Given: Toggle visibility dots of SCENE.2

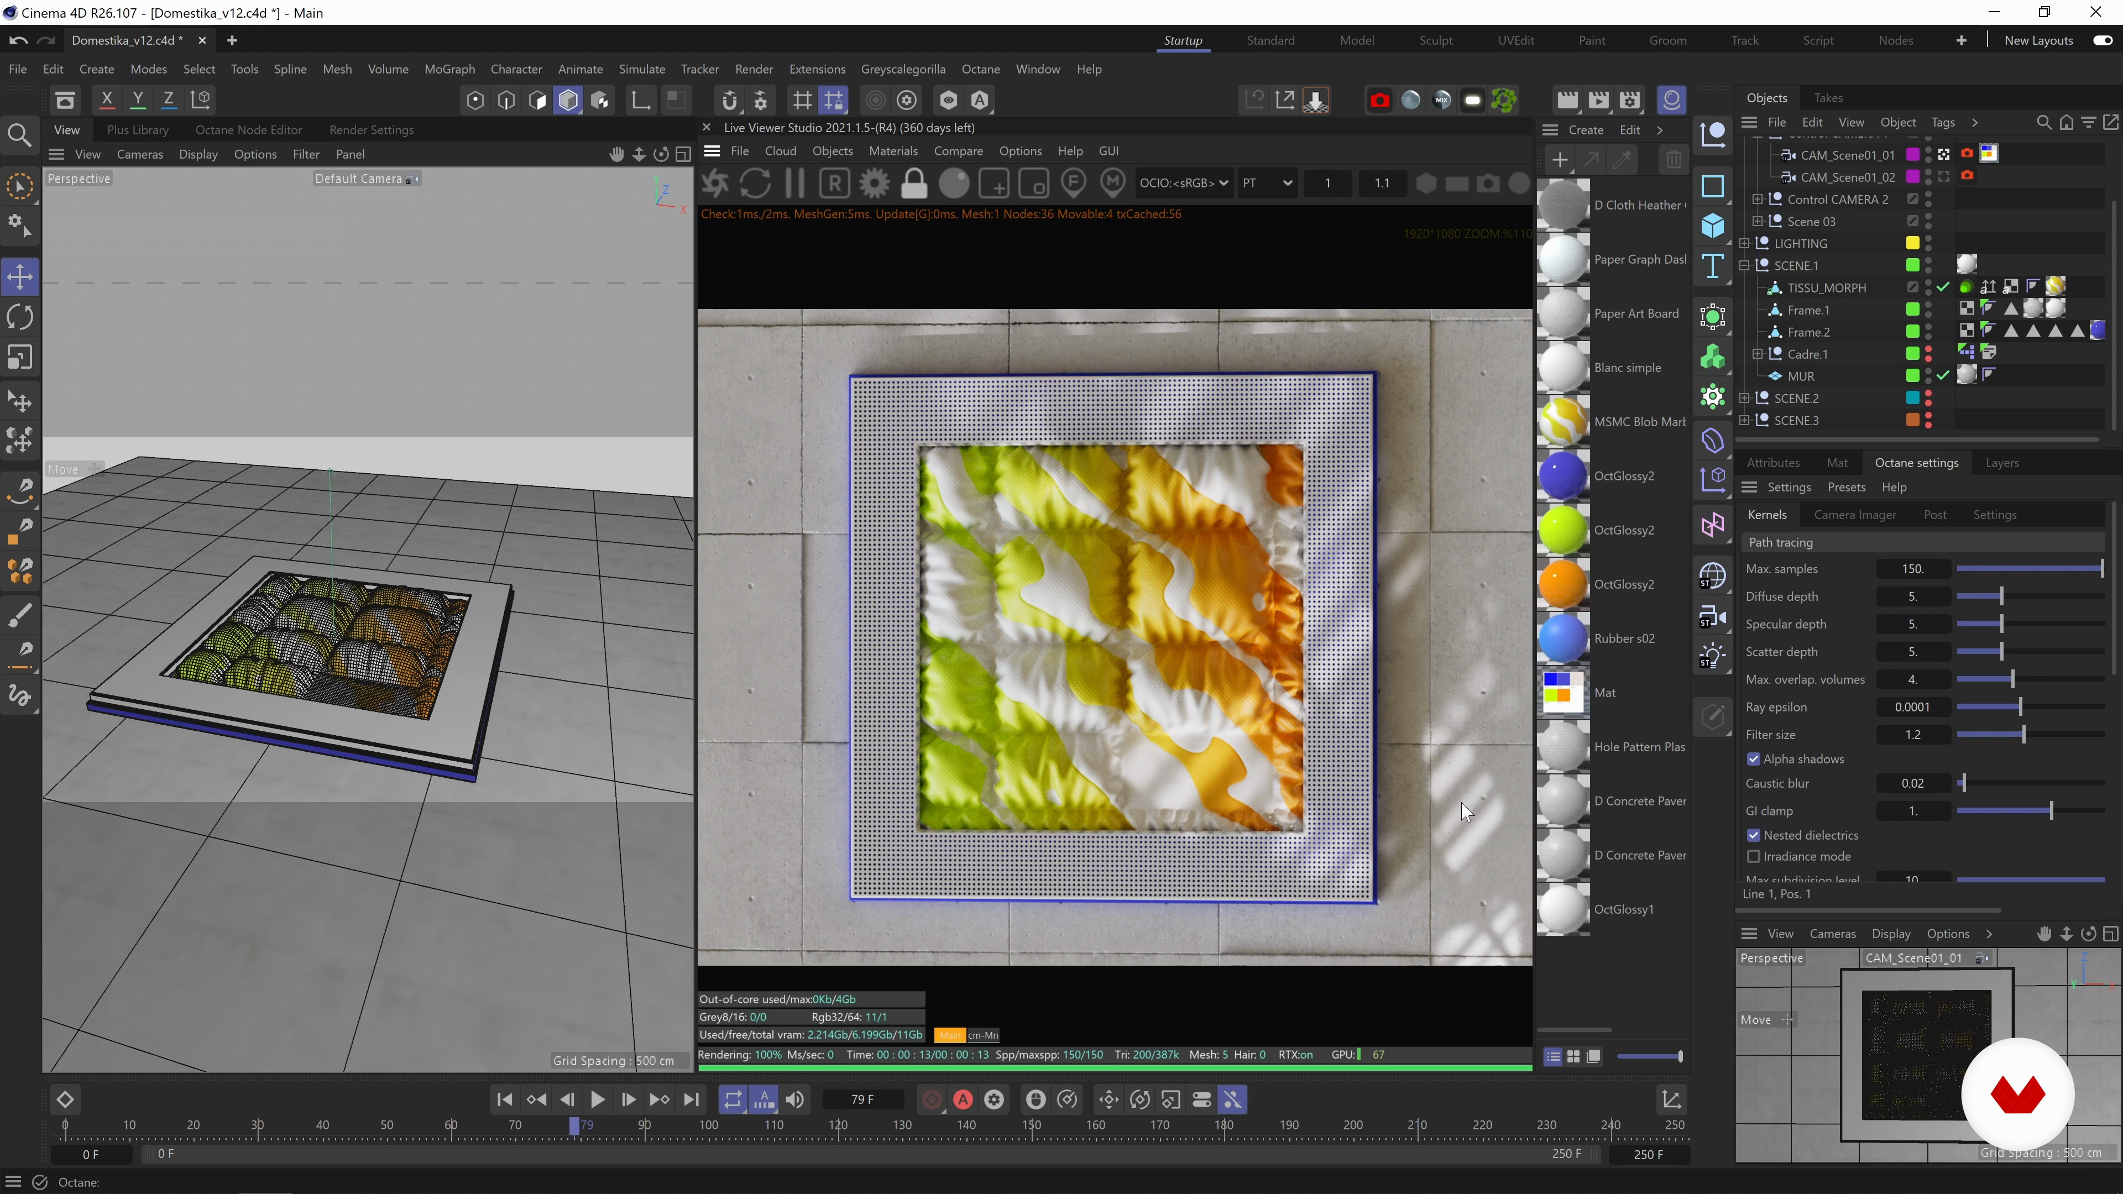Looking at the screenshot, I should pos(1928,398).
